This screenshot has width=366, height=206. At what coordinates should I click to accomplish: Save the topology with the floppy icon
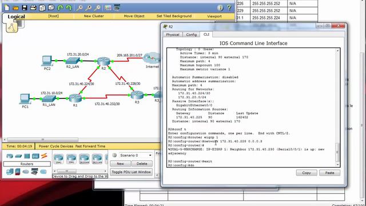coord(25,8)
